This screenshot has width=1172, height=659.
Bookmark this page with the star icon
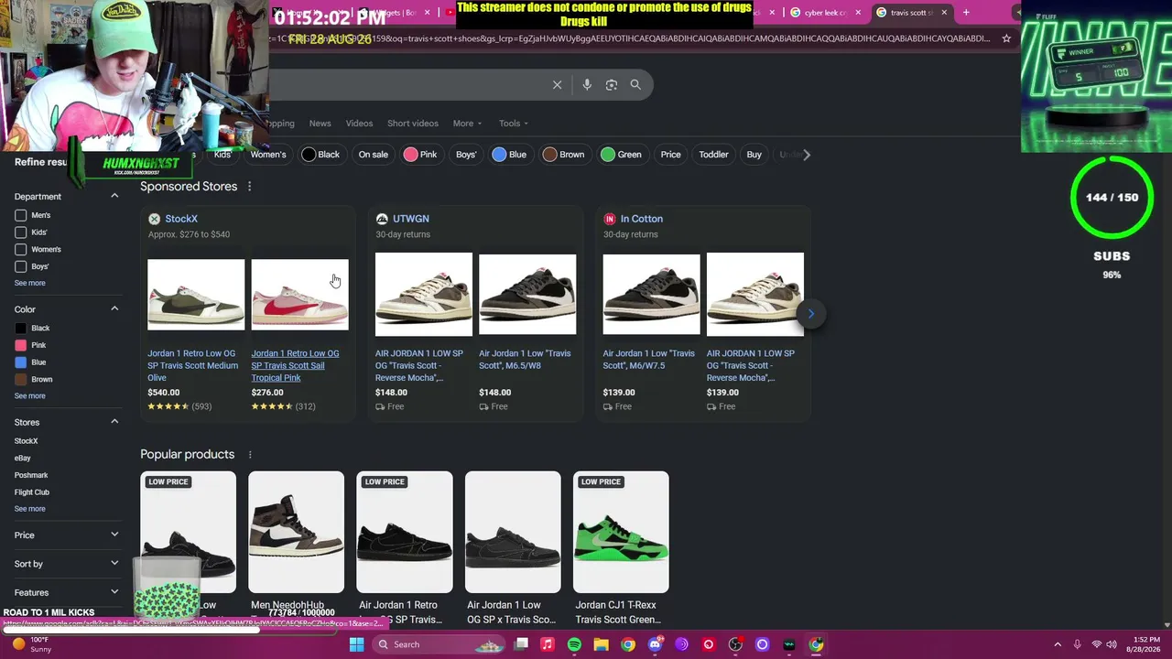(1006, 38)
